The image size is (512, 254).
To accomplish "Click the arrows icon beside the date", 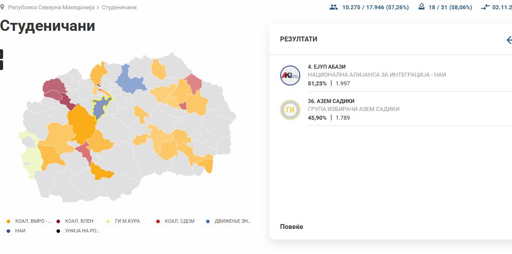I will tap(485, 7).
